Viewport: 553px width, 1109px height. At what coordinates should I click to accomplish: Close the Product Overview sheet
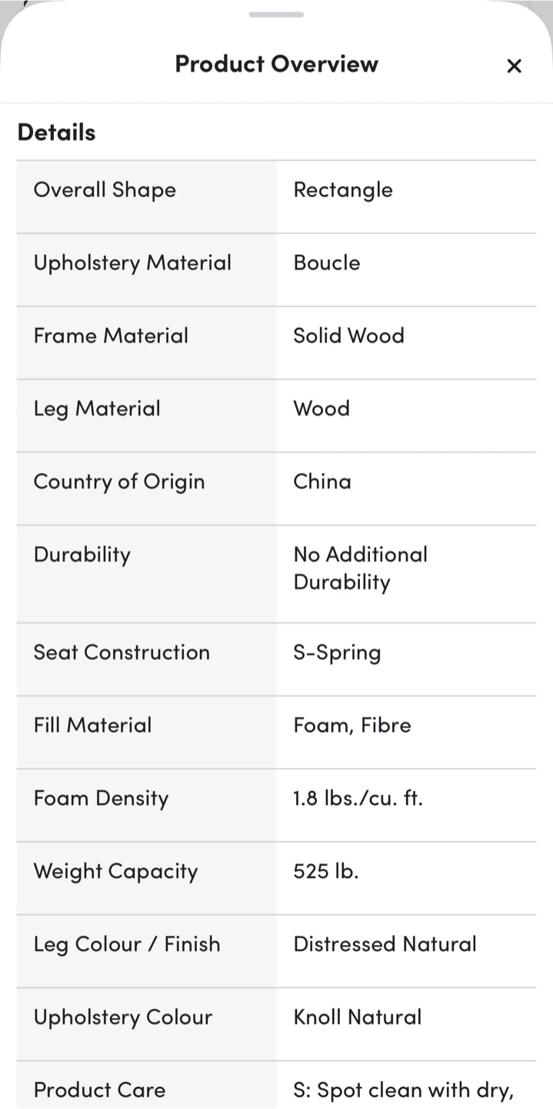514,65
